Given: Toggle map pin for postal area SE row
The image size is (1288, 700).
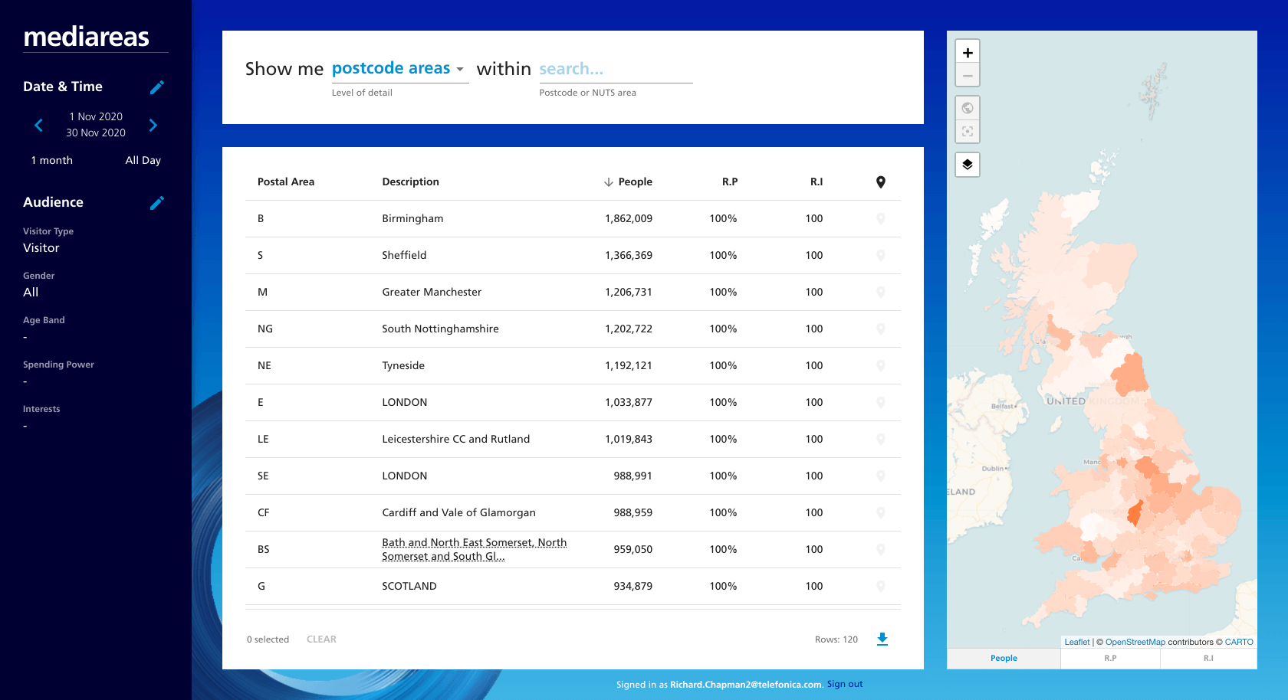Looking at the screenshot, I should (881, 476).
